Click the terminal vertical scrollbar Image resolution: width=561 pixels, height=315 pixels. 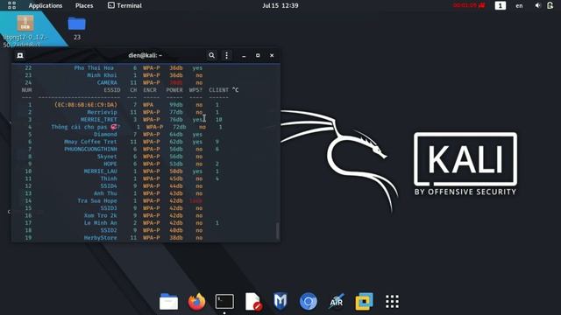[277, 230]
